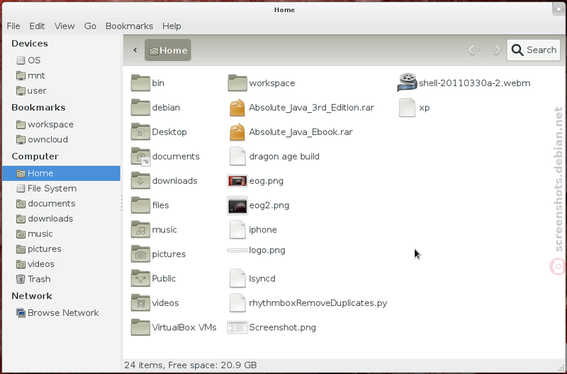567x374 pixels.
Task: Select the Desktop folder icon
Action: pyautogui.click(x=140, y=132)
